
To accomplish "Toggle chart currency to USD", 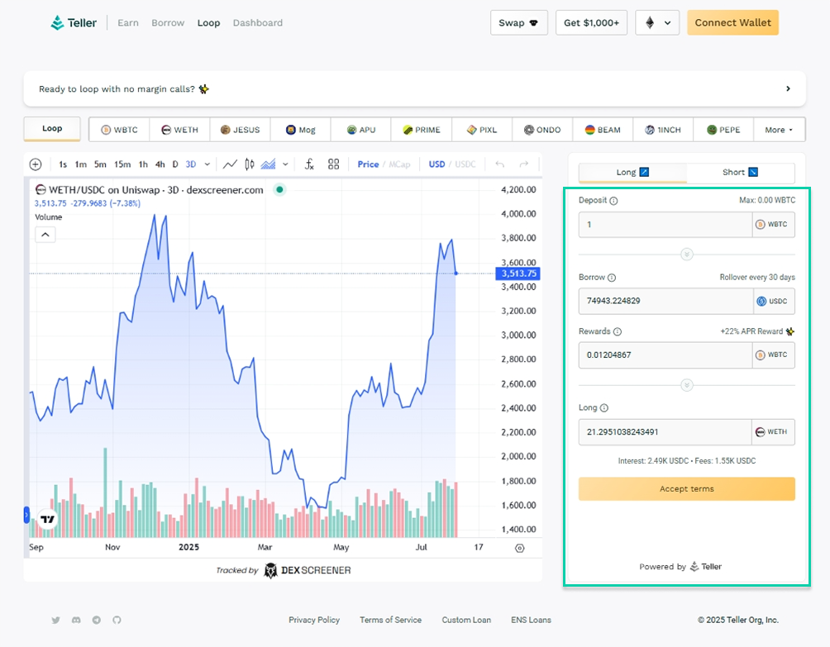I will coord(436,164).
